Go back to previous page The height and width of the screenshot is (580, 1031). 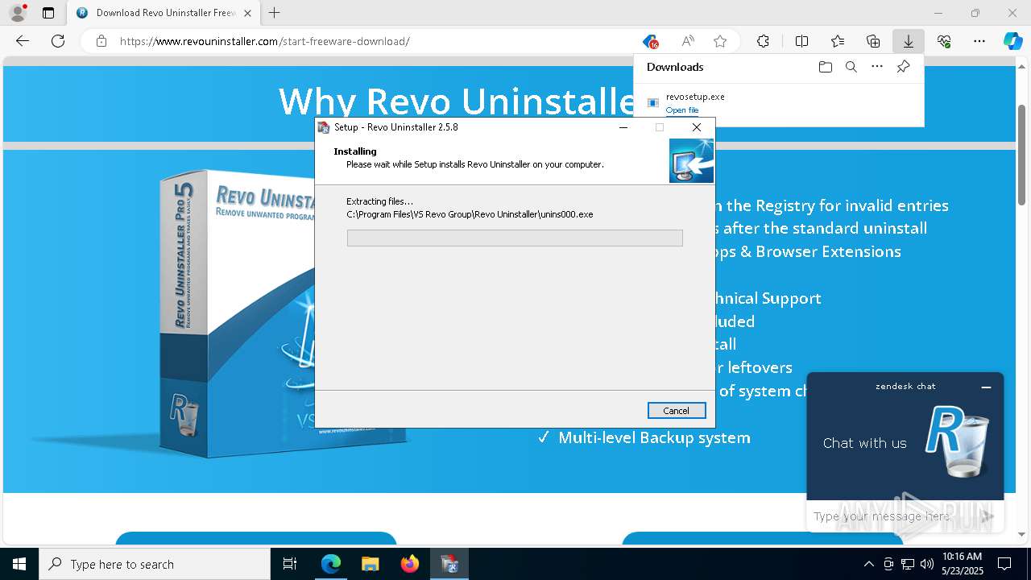tap(23, 41)
